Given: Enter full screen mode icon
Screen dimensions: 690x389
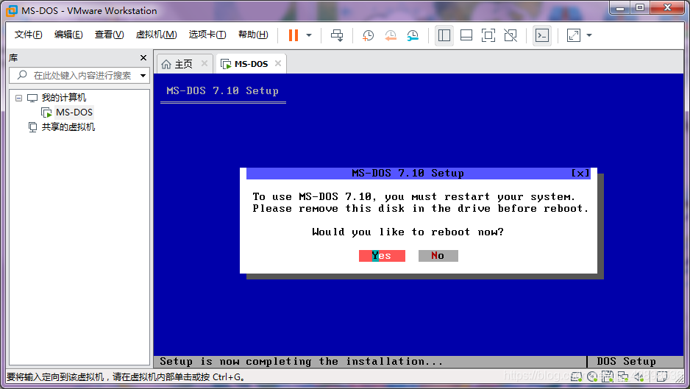Looking at the screenshot, I should point(488,35).
